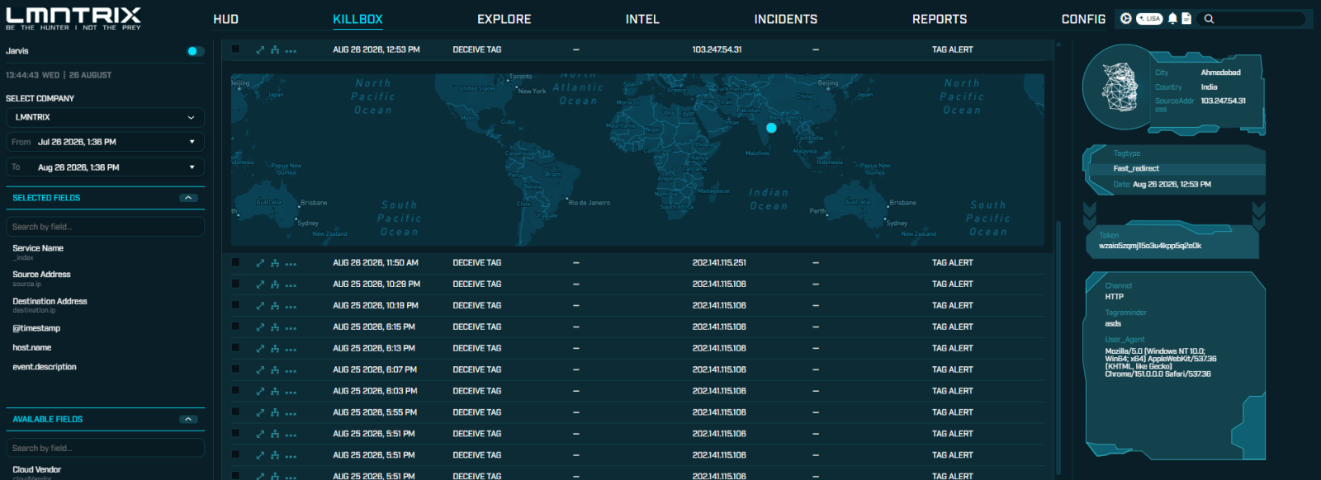Click the LMNTRIX logo

[73, 18]
